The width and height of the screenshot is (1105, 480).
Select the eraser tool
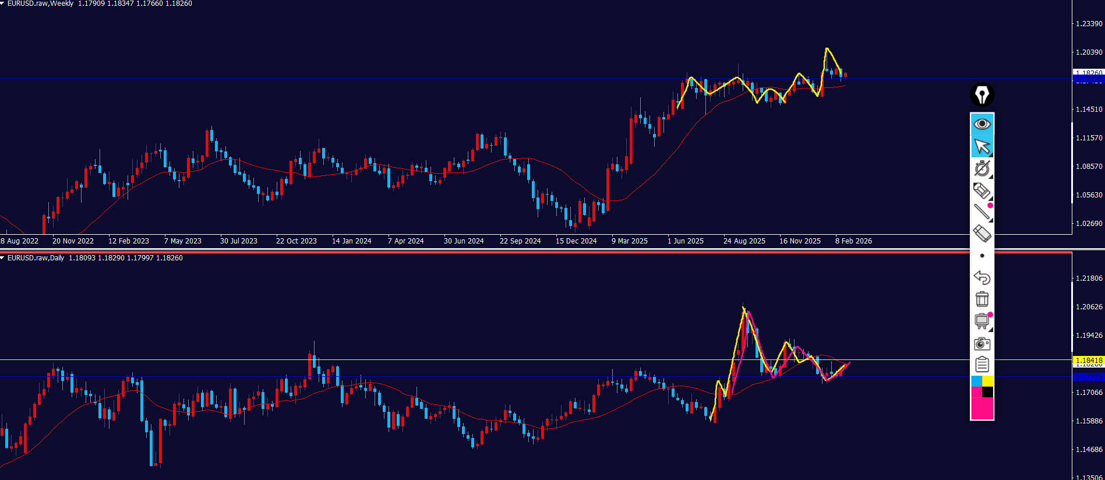982,234
